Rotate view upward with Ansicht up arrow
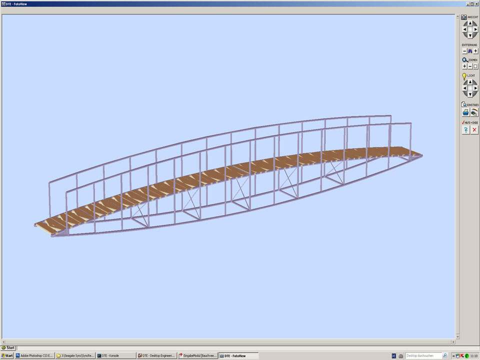 [470, 23]
